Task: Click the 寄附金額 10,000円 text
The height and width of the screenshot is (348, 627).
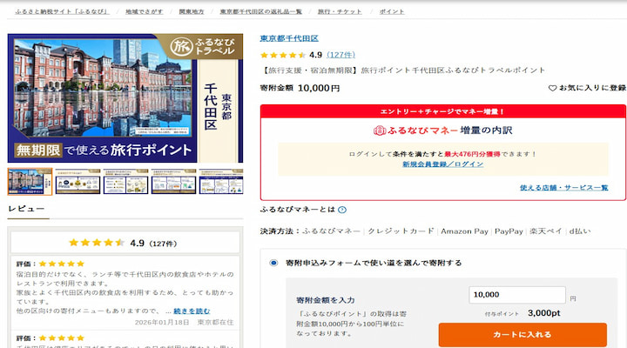Action: tap(300, 88)
